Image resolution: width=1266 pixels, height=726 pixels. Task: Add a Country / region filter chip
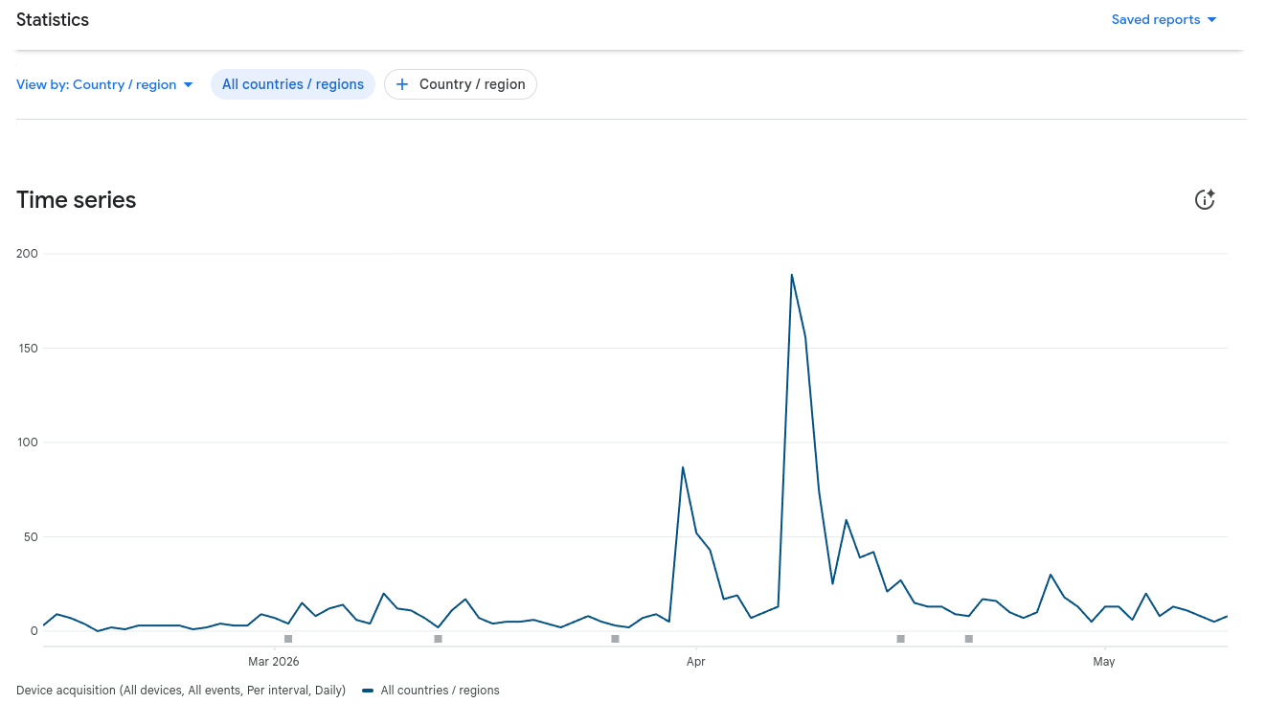pyautogui.click(x=461, y=84)
